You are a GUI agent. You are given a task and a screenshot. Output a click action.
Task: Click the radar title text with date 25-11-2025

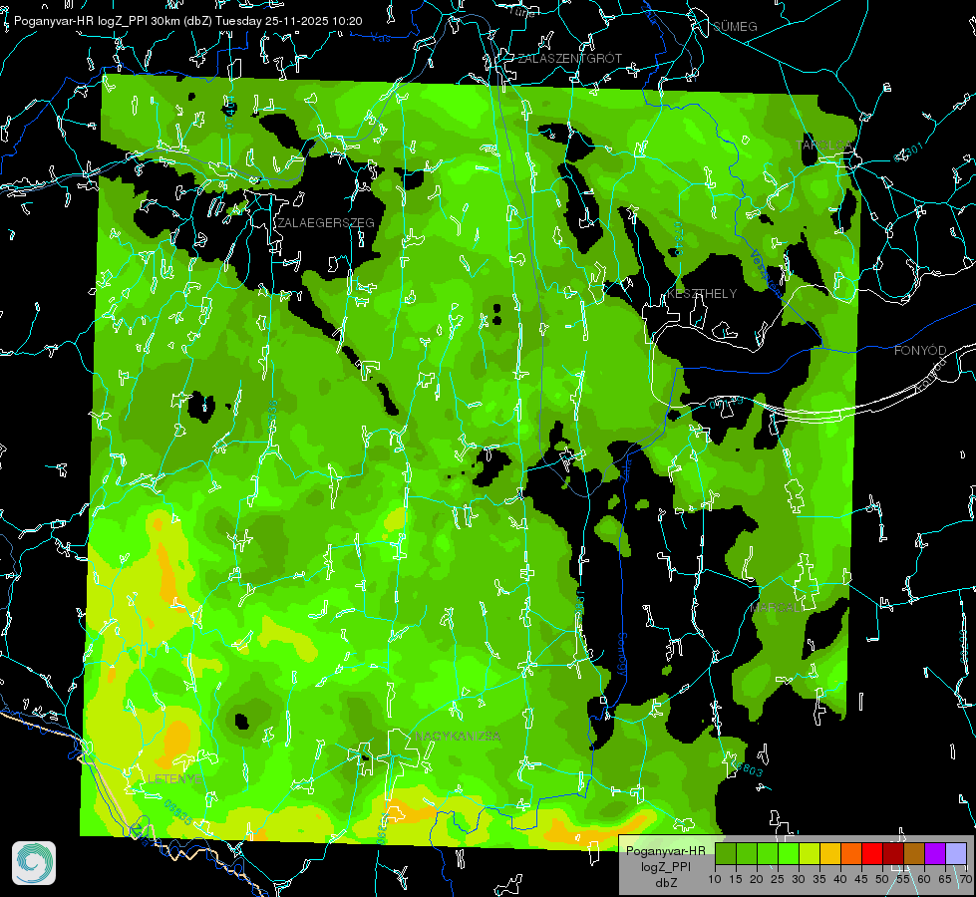click(x=188, y=21)
